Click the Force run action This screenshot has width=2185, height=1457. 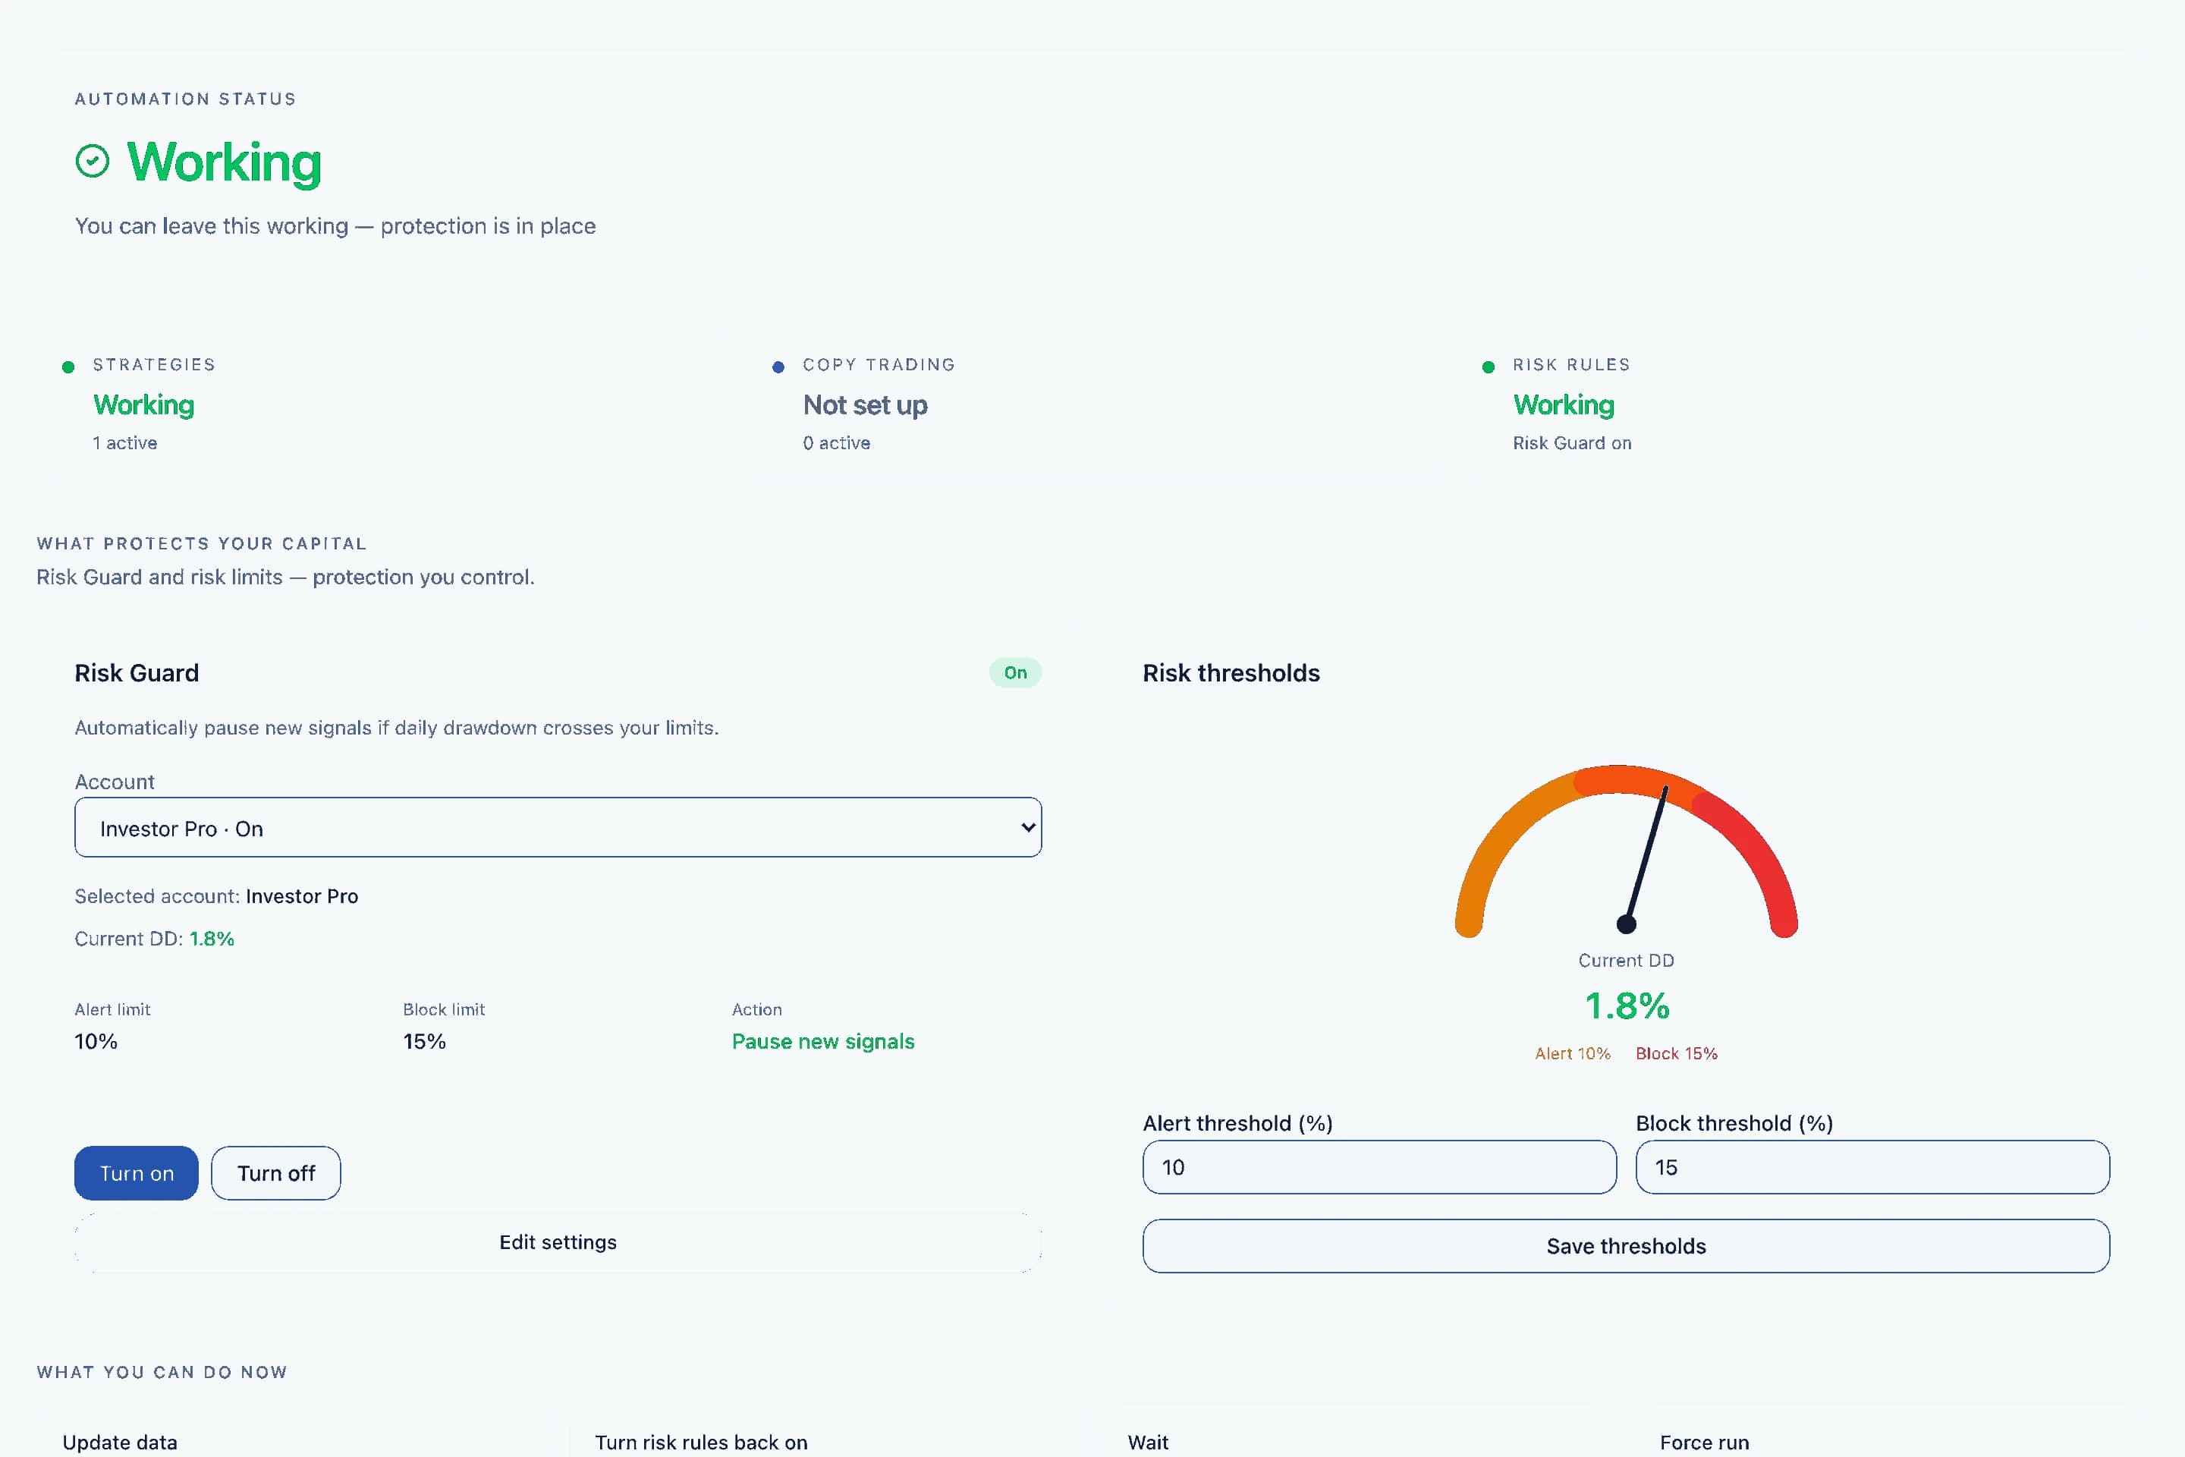pyautogui.click(x=1705, y=1442)
